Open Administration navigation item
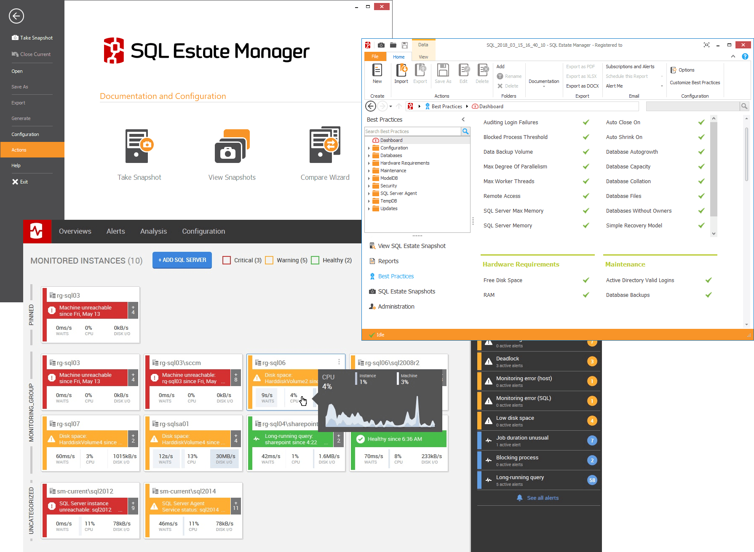 point(392,307)
